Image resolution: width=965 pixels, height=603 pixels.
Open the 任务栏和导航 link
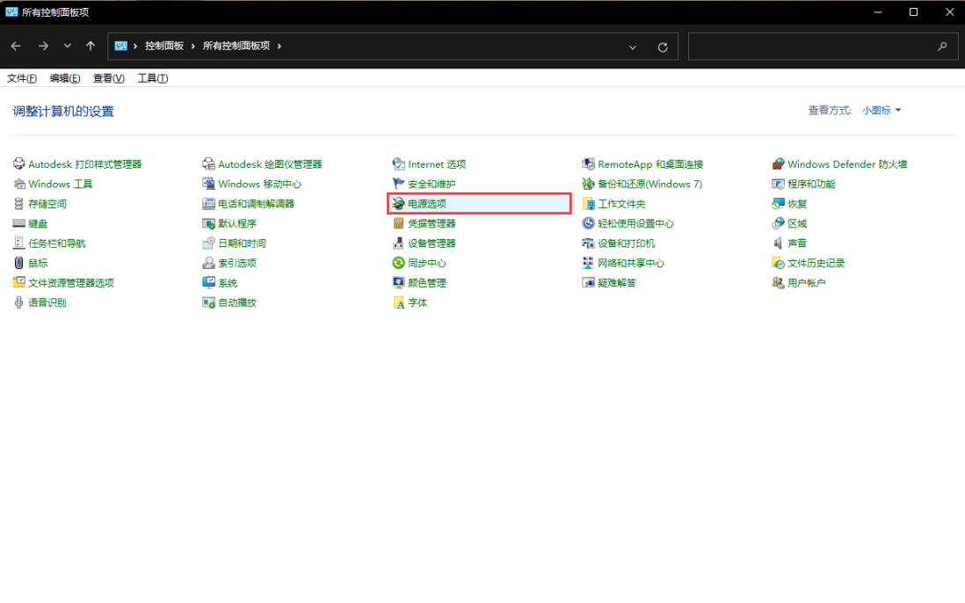(x=56, y=243)
